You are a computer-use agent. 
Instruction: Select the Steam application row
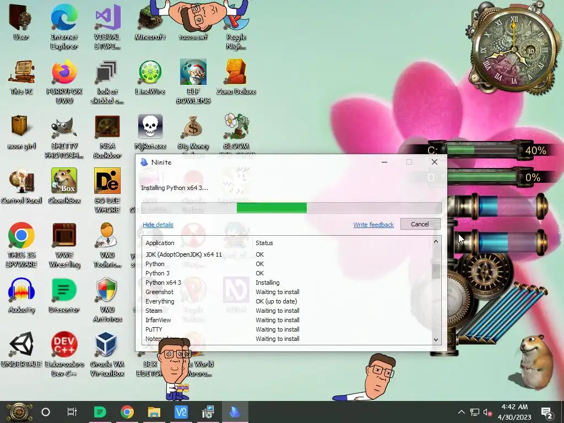tap(287, 311)
